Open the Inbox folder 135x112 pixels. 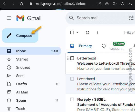coord(31,51)
